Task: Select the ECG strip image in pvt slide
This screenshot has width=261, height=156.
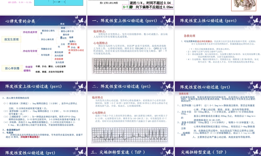Action: (x=130, y=135)
